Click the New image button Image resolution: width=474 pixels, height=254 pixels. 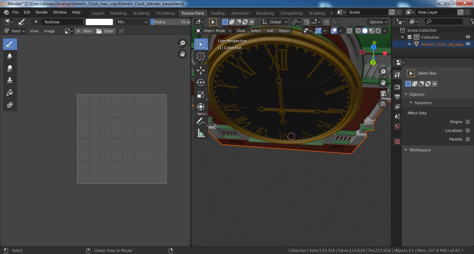point(84,31)
